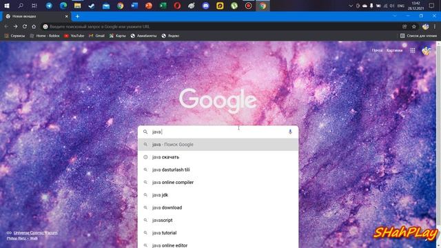Screen dimensions: 441x248
Task: Select suggestion java скачать
Action: point(218,157)
